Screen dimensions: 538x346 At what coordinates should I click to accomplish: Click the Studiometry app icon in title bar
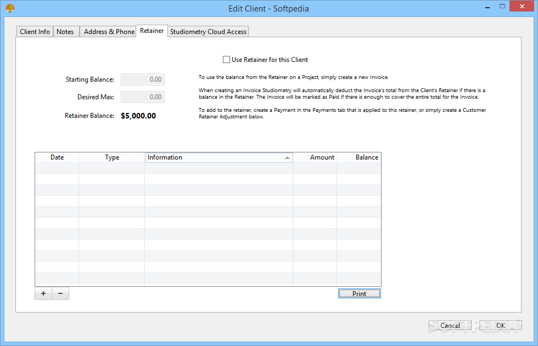10,8
